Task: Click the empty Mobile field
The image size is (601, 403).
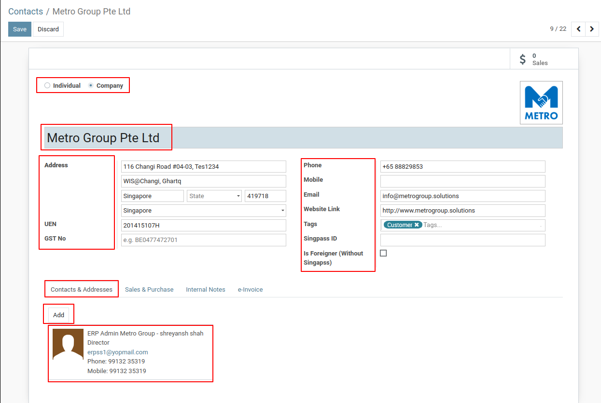Action: tap(463, 181)
